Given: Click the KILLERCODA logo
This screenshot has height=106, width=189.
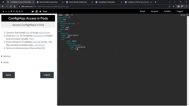Looking at the screenshot, I should (x=13, y=11).
